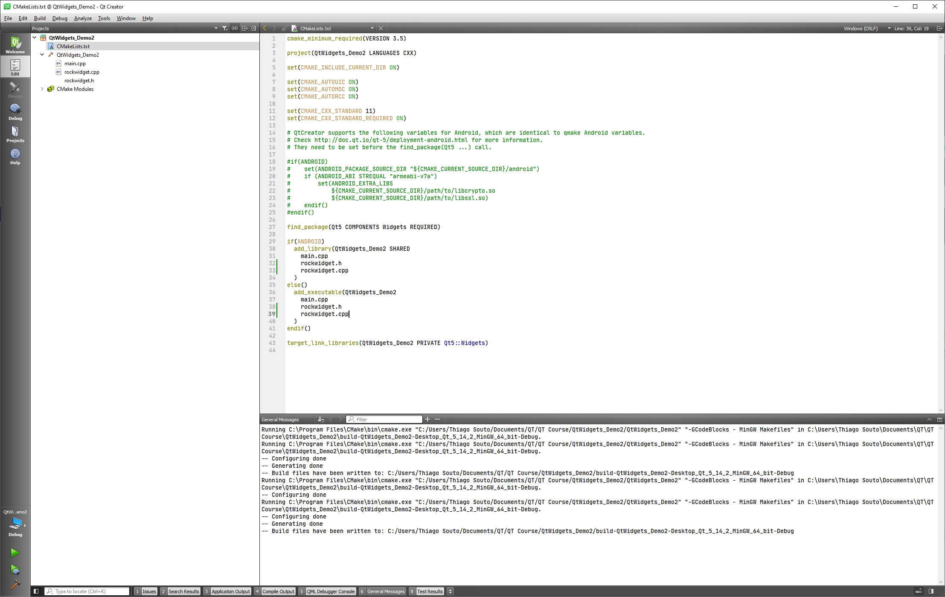Show the Search Results pane
This screenshot has width=945, height=597.
point(180,591)
